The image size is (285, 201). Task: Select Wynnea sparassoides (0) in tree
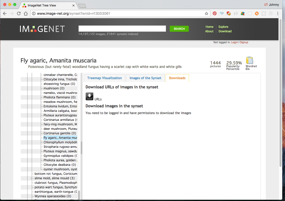point(53,196)
